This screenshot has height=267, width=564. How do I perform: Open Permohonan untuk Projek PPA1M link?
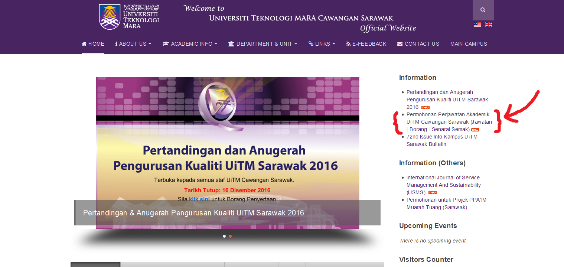click(x=446, y=203)
